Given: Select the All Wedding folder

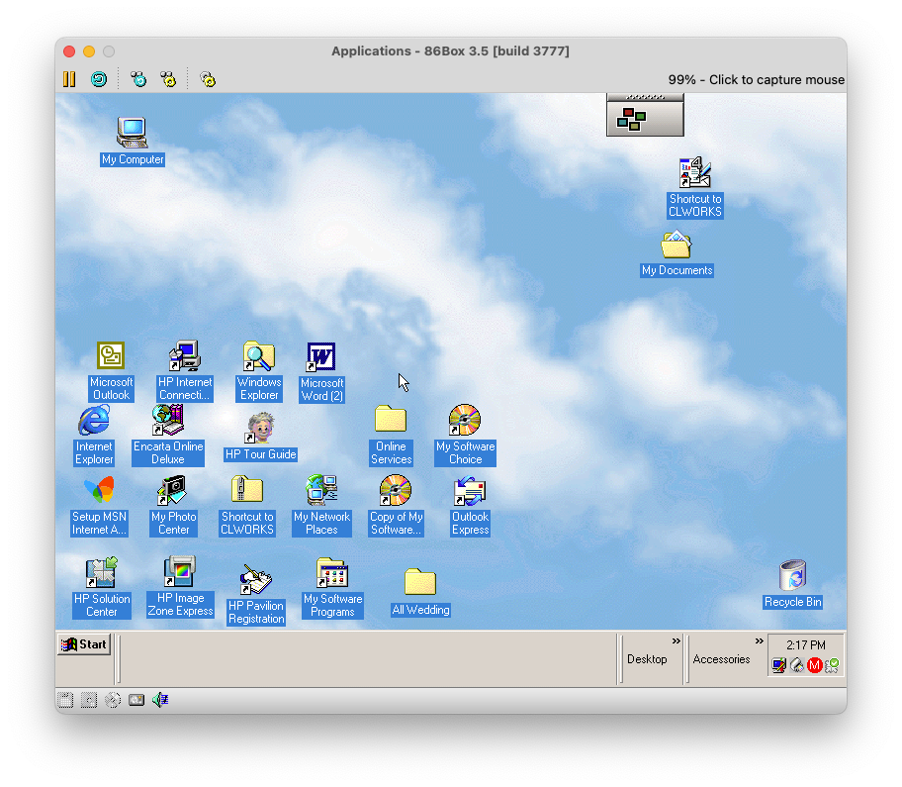Looking at the screenshot, I should pyautogui.click(x=420, y=592).
